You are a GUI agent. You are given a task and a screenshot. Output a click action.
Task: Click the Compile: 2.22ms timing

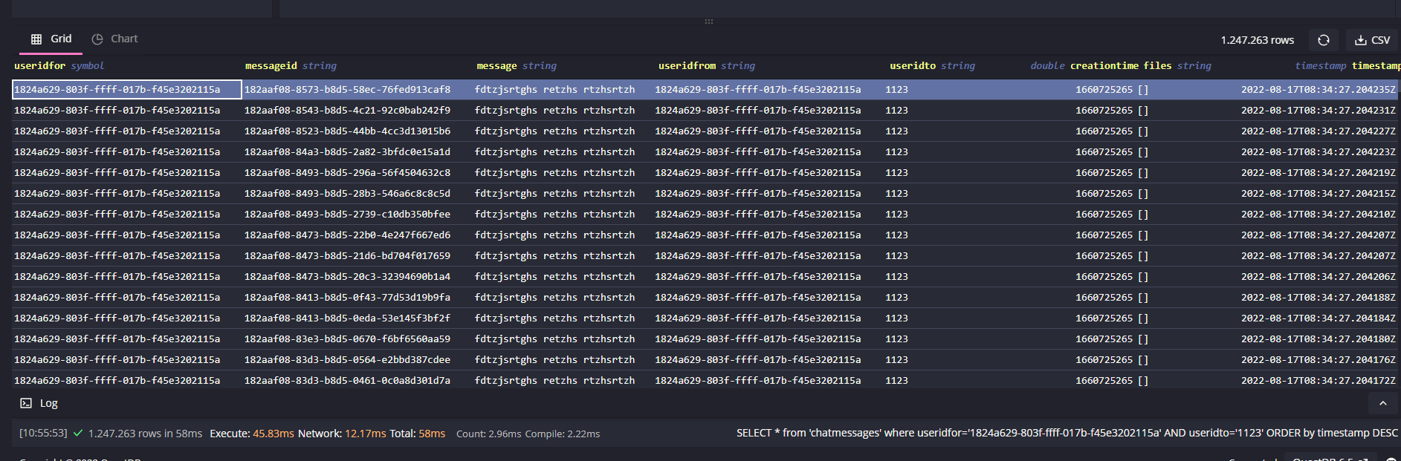point(563,434)
